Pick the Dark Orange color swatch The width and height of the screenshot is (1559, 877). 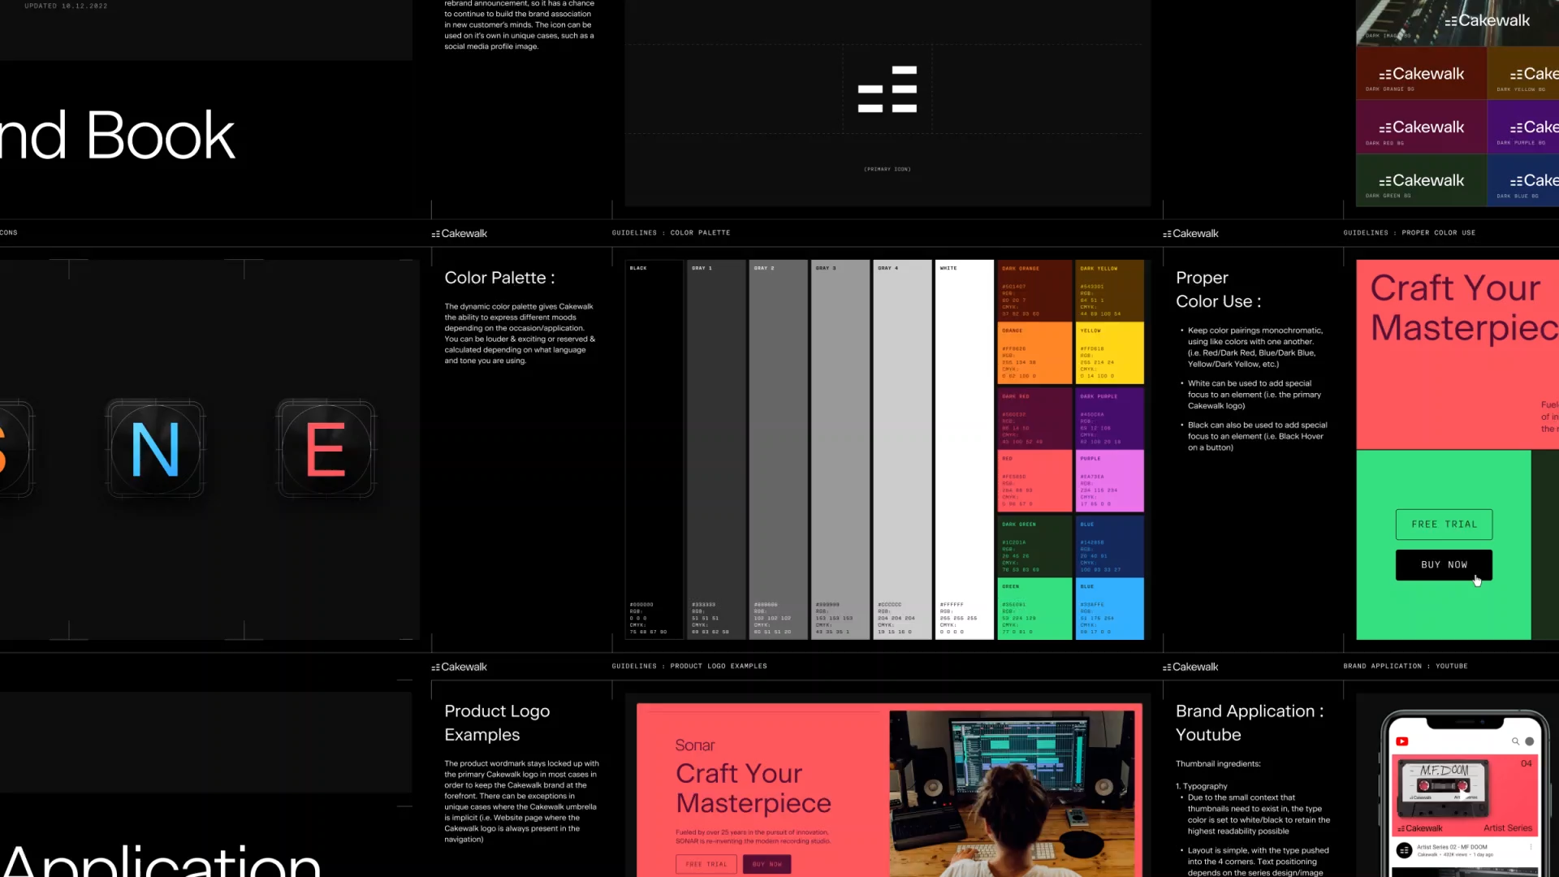(x=1034, y=290)
